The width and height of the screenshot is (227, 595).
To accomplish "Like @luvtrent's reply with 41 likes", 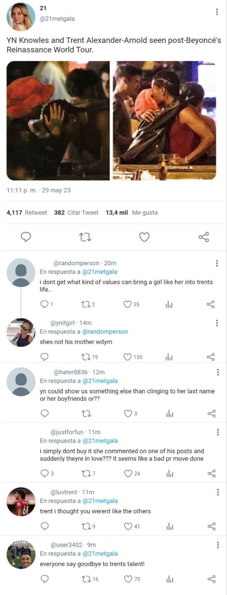I will tap(128, 526).
